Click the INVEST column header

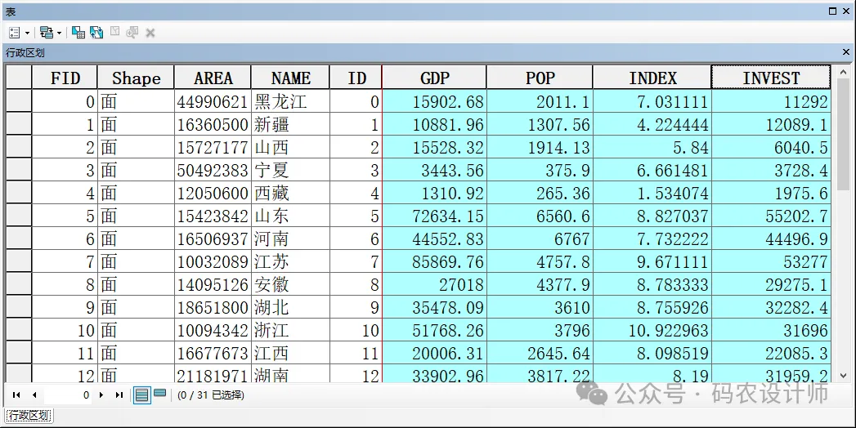point(770,78)
